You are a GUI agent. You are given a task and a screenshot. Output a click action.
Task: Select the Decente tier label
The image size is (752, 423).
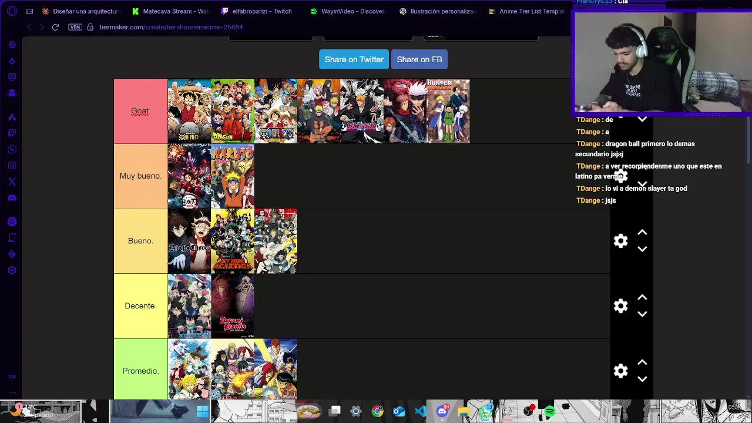[x=140, y=306]
